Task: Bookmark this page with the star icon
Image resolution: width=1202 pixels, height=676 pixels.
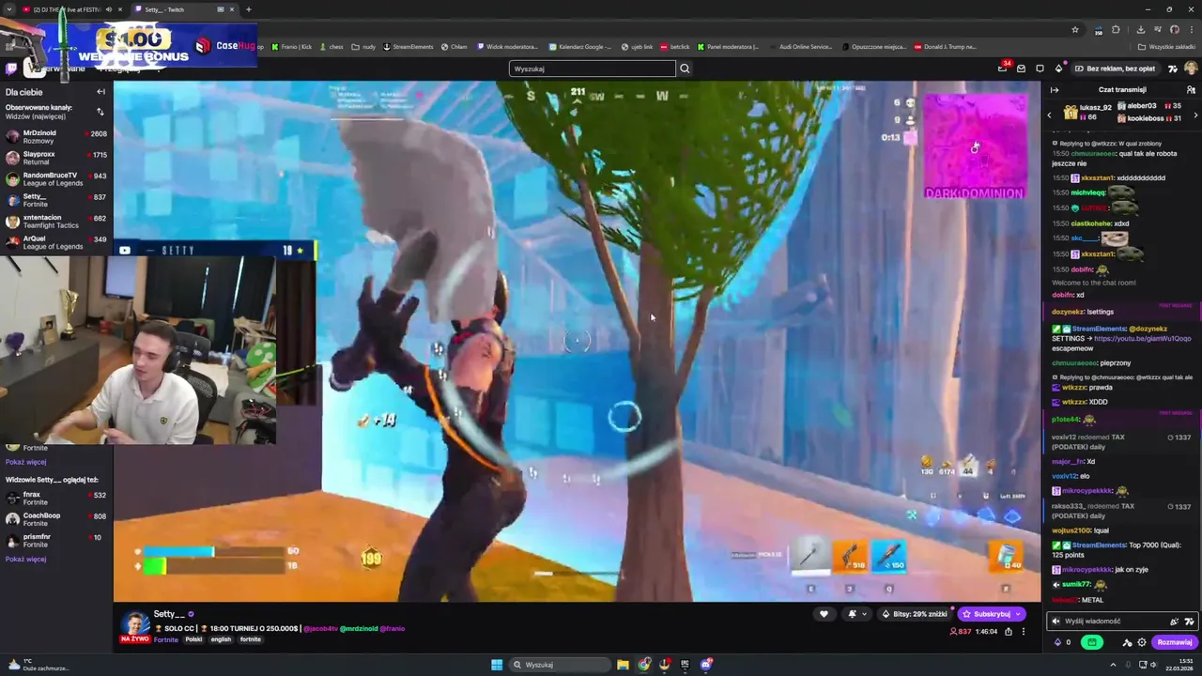Action: coord(1075,29)
